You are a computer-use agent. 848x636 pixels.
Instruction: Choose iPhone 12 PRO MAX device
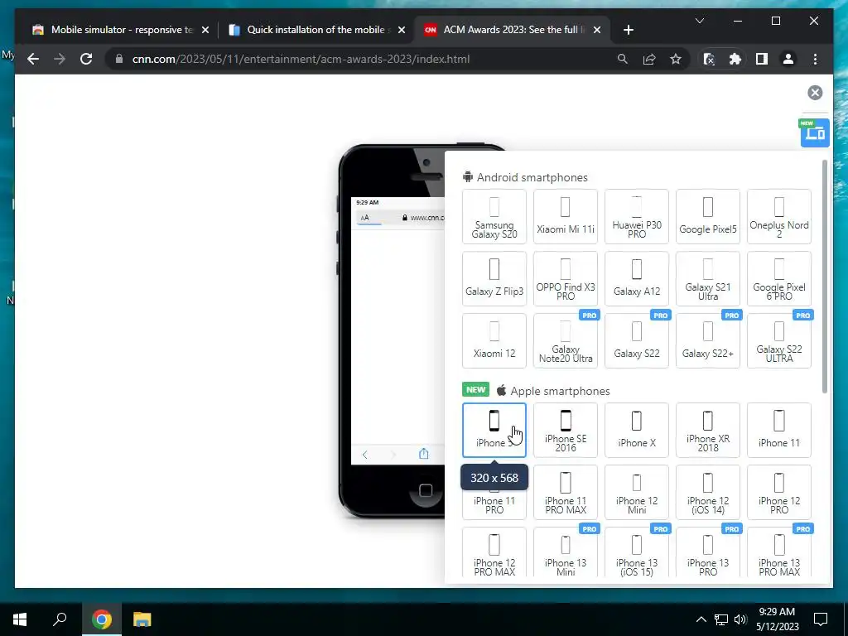(x=494, y=554)
